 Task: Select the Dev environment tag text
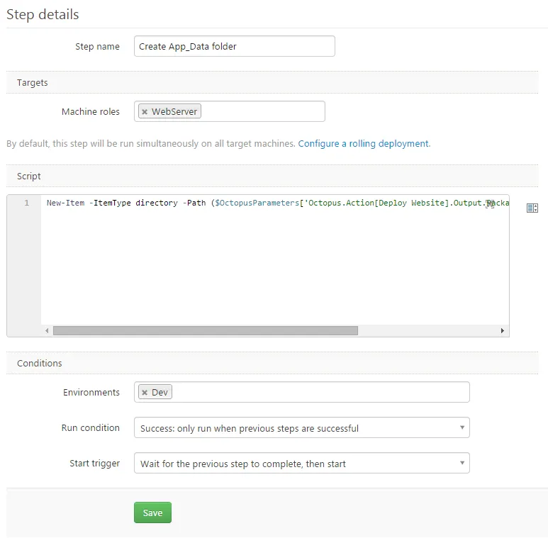160,393
